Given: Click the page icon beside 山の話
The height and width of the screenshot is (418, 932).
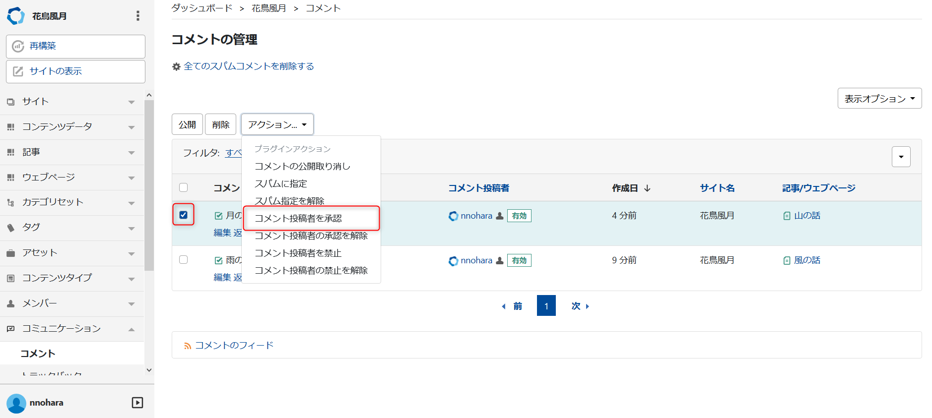Looking at the screenshot, I should tap(787, 216).
